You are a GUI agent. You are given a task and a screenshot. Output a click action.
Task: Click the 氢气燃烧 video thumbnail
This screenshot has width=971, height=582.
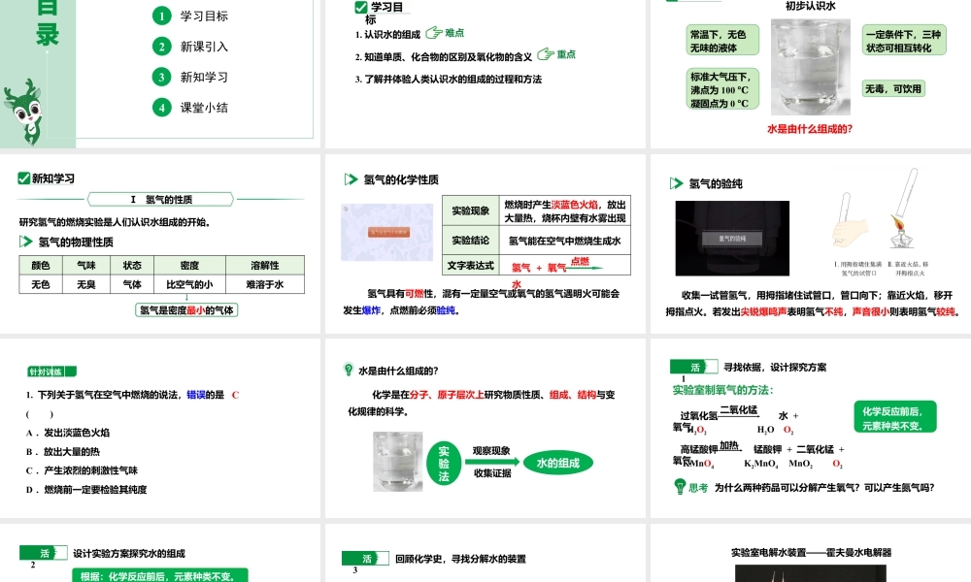(x=386, y=234)
